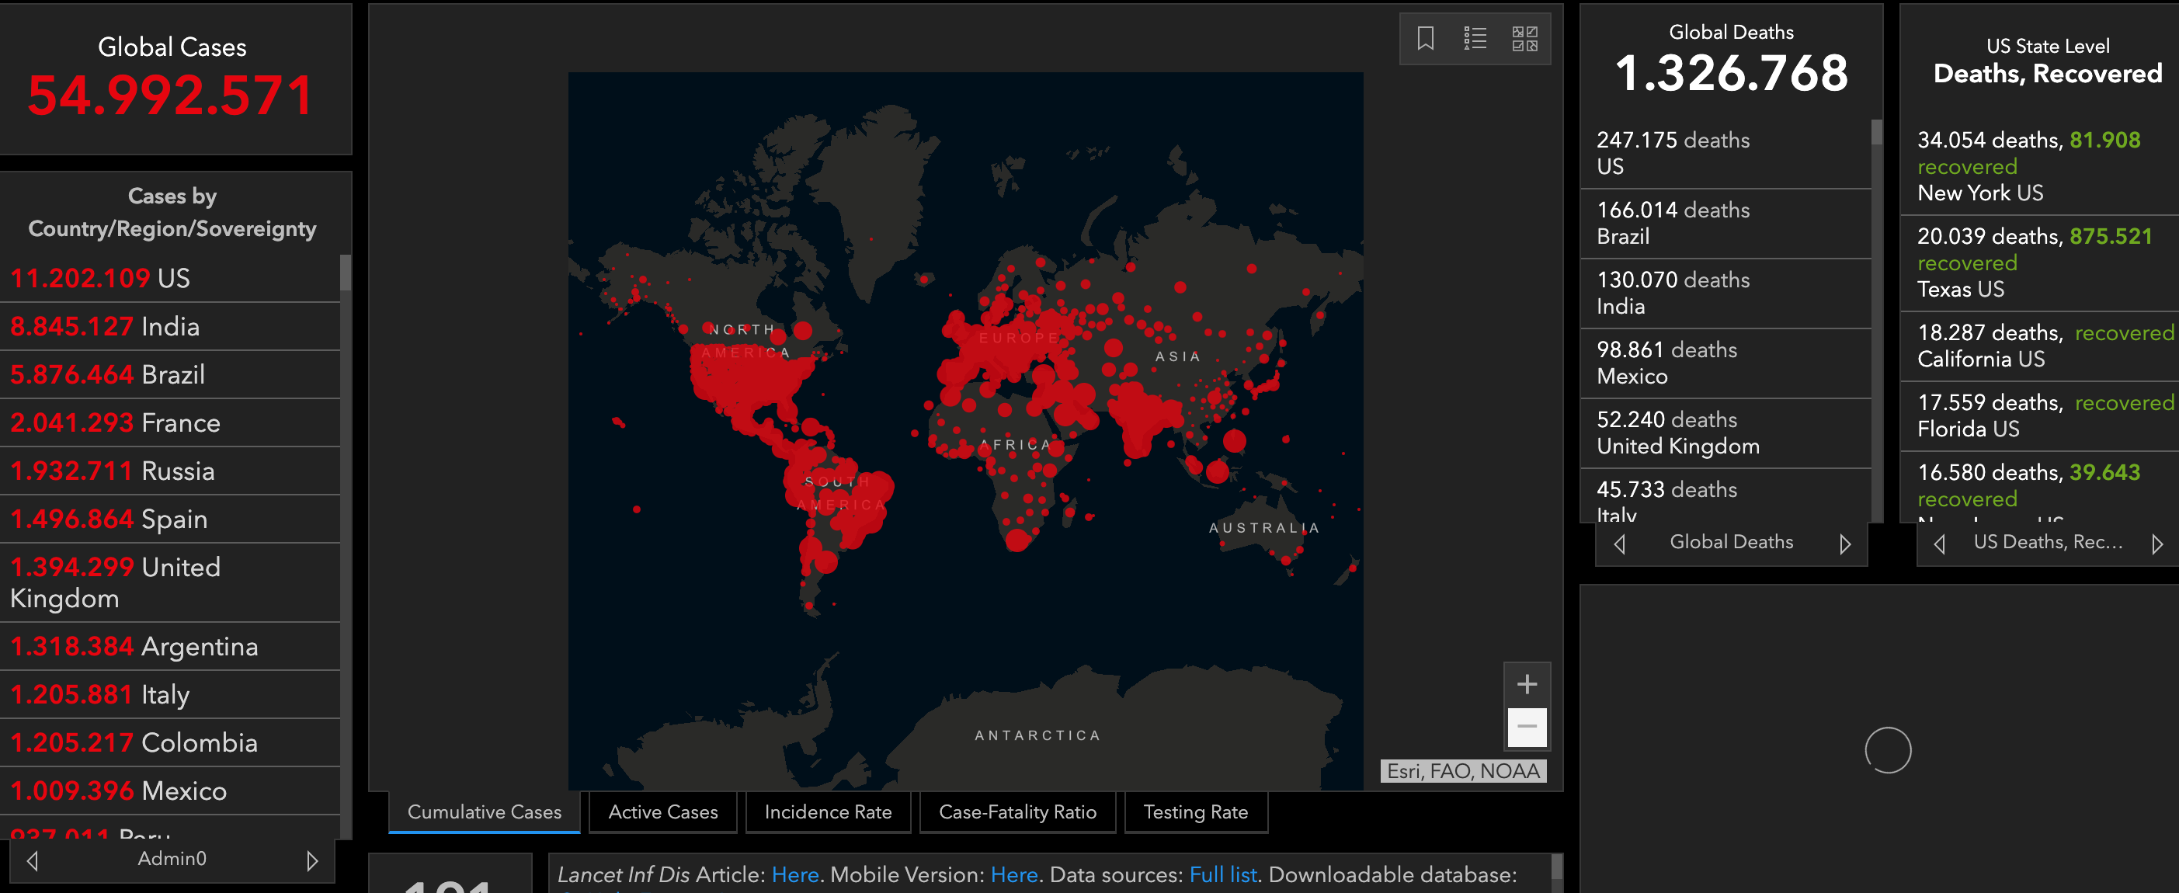Open the basemap gallery grid icon
Image resolution: width=2179 pixels, height=893 pixels.
point(1524,38)
